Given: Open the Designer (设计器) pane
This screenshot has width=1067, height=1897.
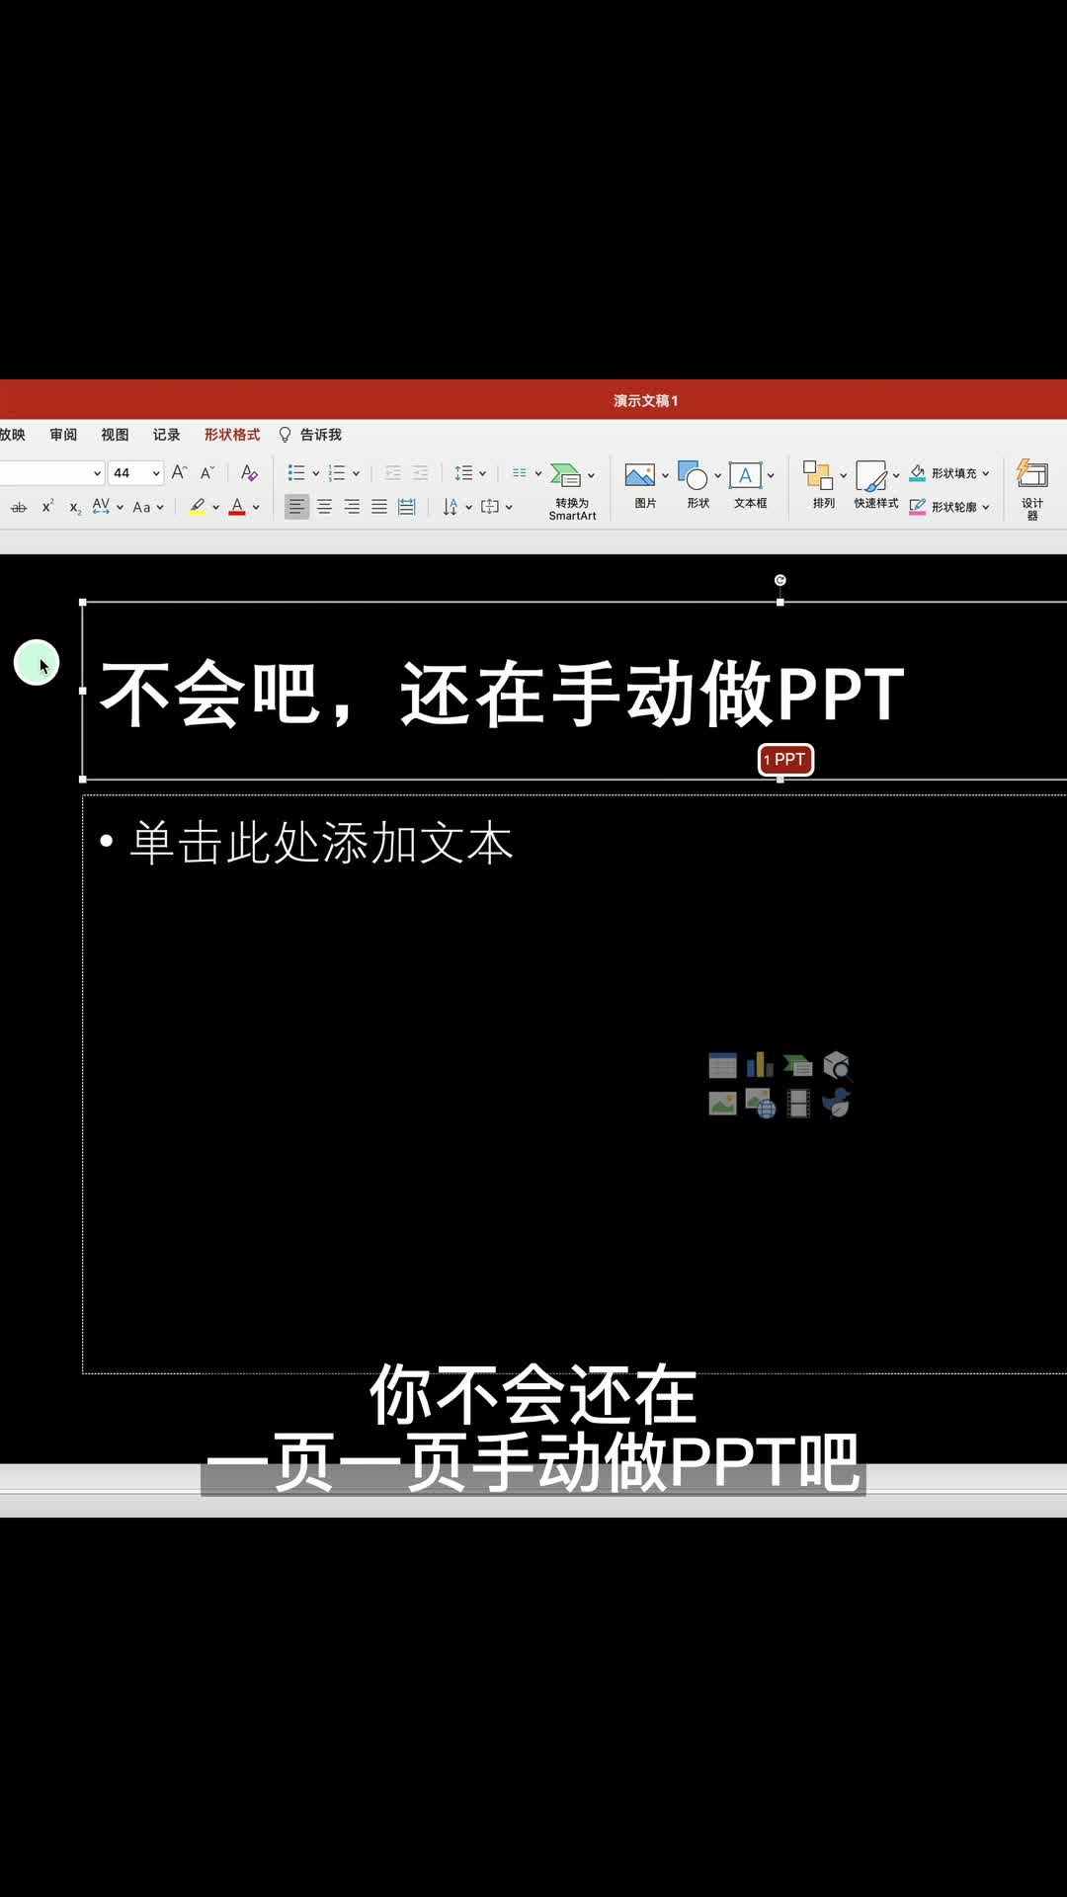Looking at the screenshot, I should click(1032, 486).
